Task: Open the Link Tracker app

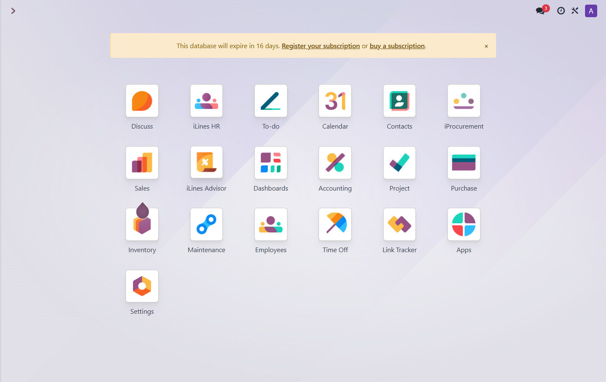Action: click(x=400, y=225)
